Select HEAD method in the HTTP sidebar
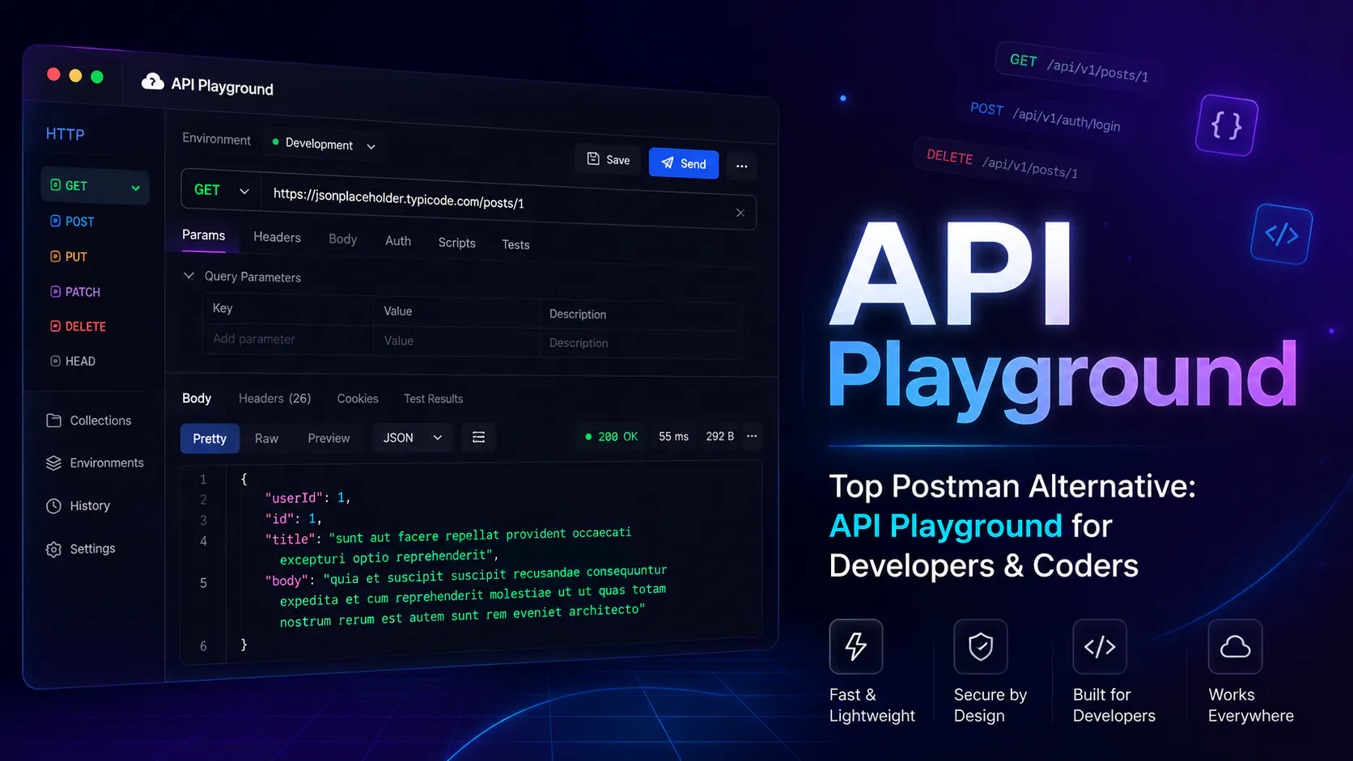This screenshot has width=1353, height=761. tap(73, 361)
